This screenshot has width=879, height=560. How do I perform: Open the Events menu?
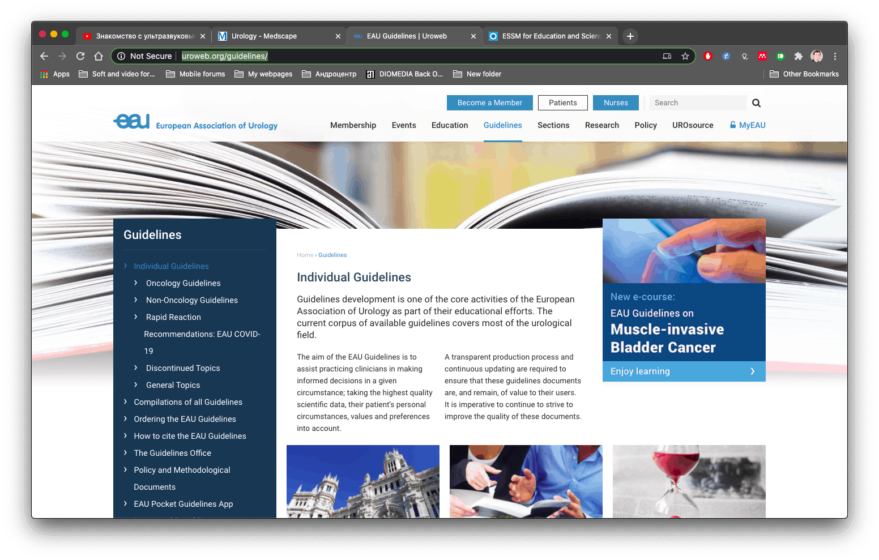point(404,125)
